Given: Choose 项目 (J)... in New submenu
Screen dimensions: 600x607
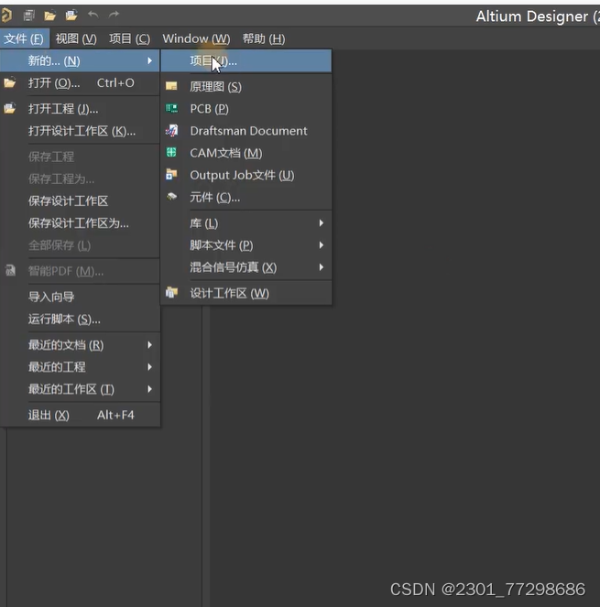Looking at the screenshot, I should tap(246, 60).
